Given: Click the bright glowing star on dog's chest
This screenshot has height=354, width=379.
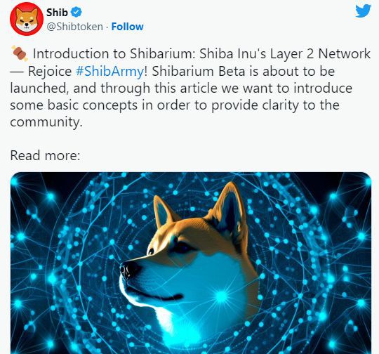Looking at the screenshot, I should tap(221, 296).
